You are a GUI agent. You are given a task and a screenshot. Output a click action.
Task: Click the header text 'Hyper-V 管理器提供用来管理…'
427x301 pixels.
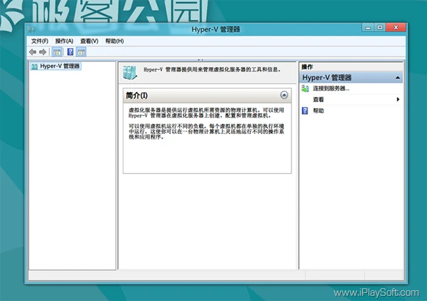[x=212, y=70]
